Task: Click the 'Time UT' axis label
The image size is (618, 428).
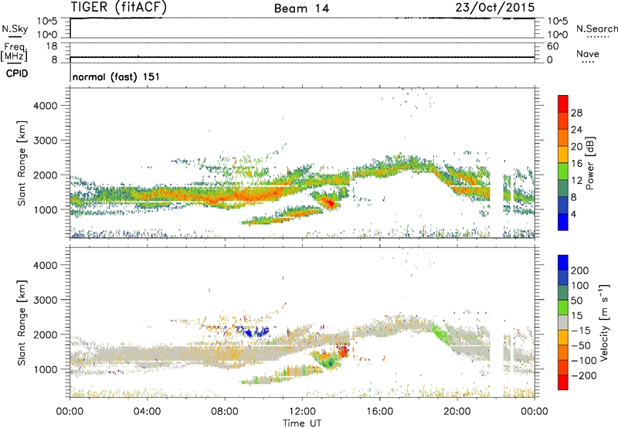Action: (302, 423)
